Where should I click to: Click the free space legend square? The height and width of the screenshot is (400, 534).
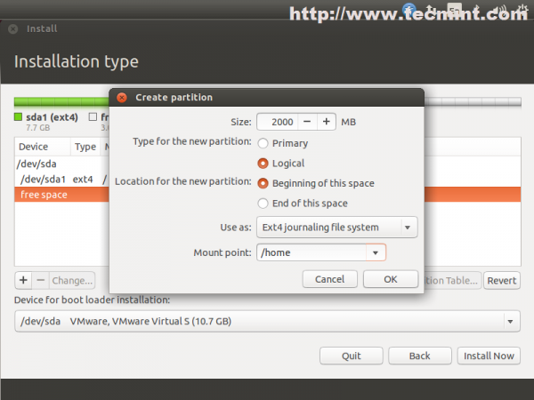tap(93, 117)
